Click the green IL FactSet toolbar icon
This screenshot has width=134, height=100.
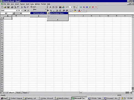(81, 7)
